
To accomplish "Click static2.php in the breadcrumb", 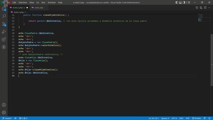I will (x=19, y=12).
